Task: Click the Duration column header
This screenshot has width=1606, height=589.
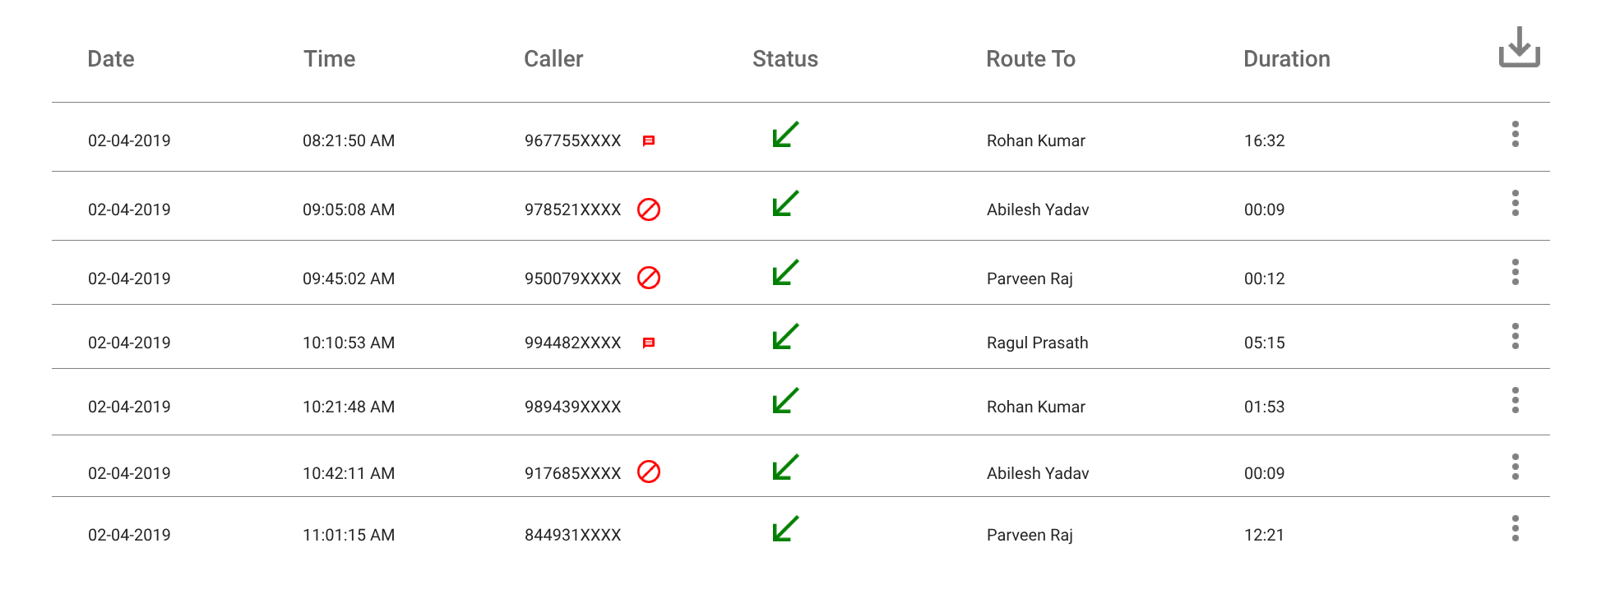Action: (x=1287, y=58)
